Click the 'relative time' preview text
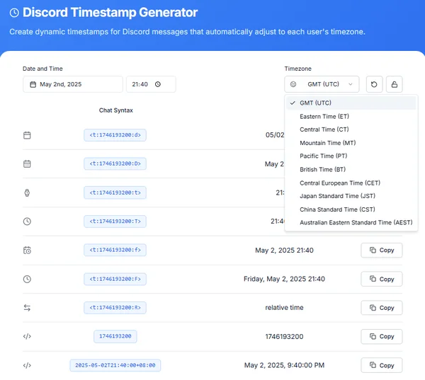 [x=284, y=308]
